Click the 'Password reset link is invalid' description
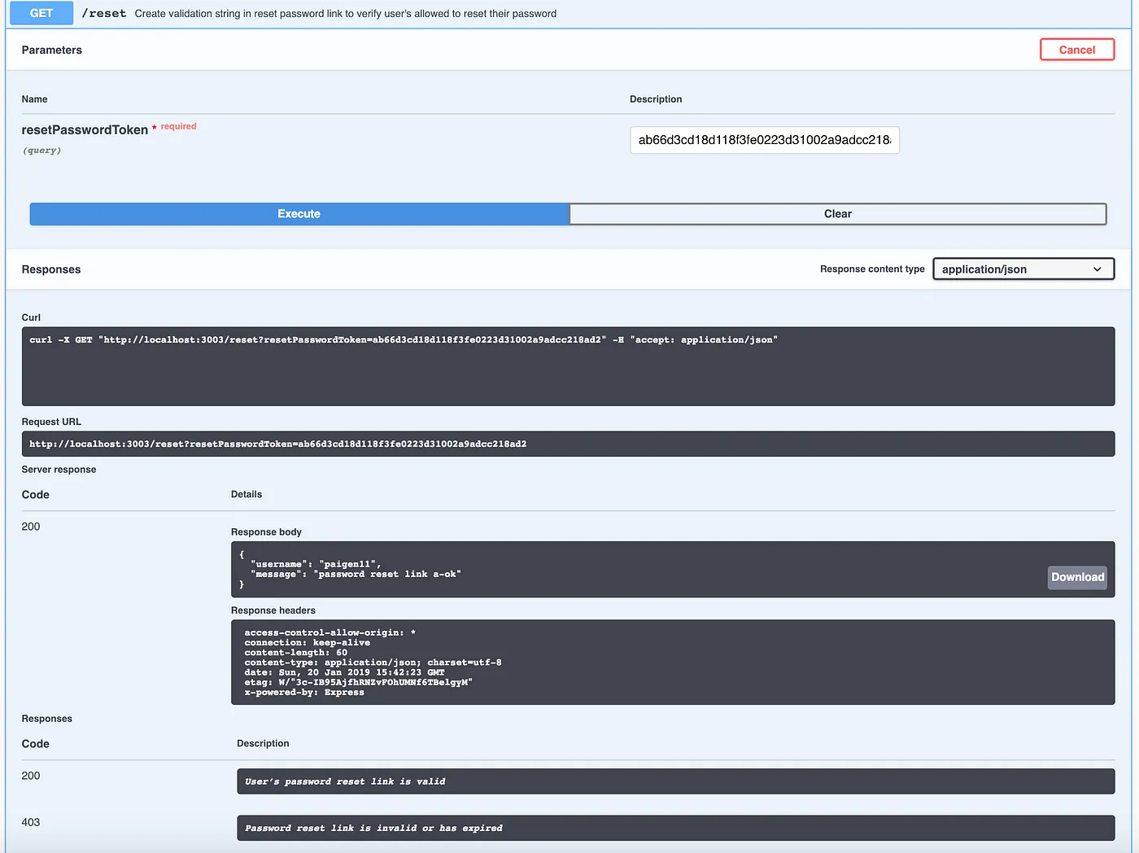The height and width of the screenshot is (853, 1139). pos(373,829)
